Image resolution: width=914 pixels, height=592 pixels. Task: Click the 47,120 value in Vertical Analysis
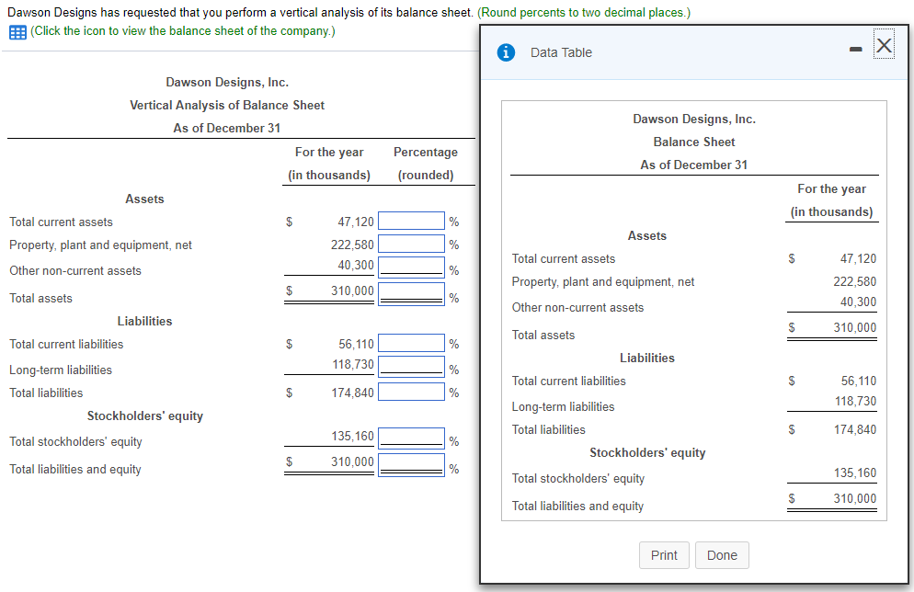coord(356,222)
